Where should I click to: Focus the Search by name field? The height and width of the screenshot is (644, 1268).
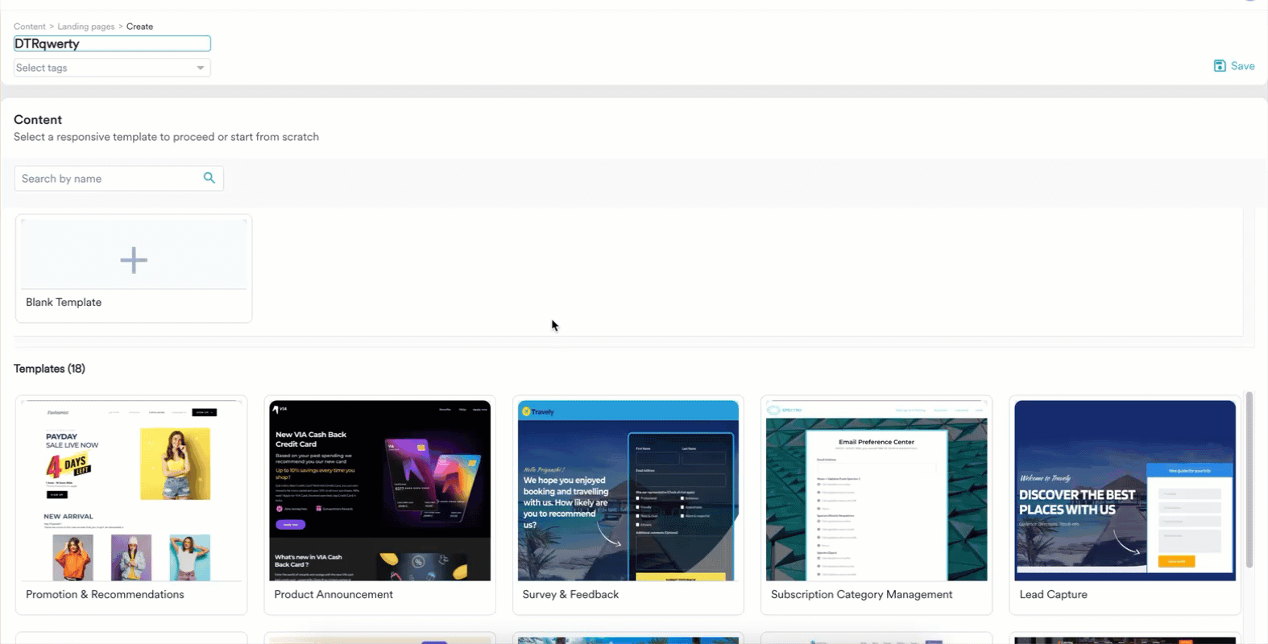tap(118, 179)
